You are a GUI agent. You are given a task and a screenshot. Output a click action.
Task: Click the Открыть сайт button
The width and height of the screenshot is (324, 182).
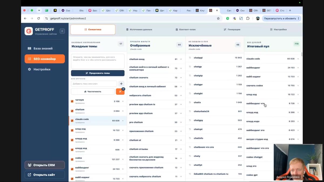pos(45,175)
